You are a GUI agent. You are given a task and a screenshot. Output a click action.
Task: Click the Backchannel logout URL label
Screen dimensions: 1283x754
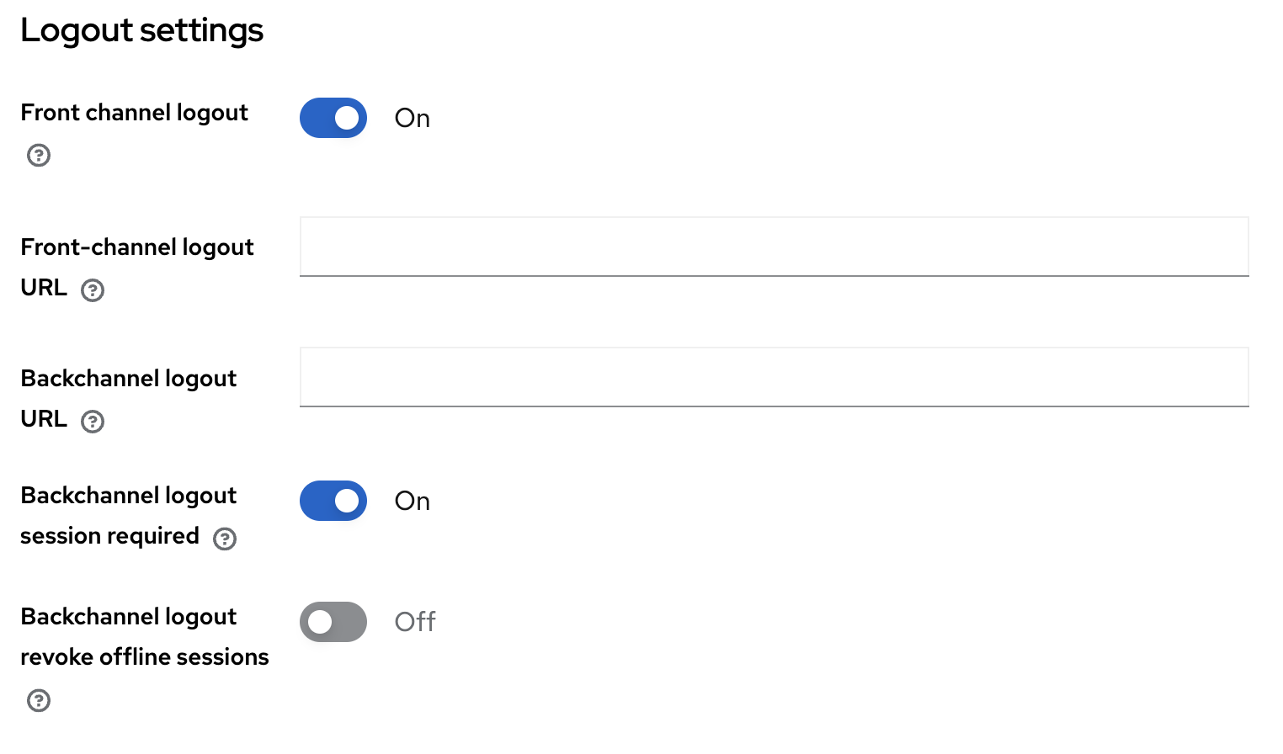coord(128,379)
